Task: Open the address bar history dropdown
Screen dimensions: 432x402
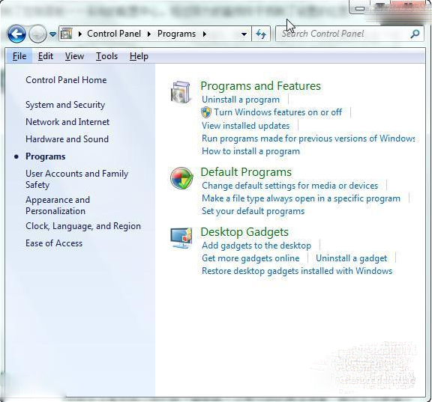Action: pos(244,34)
